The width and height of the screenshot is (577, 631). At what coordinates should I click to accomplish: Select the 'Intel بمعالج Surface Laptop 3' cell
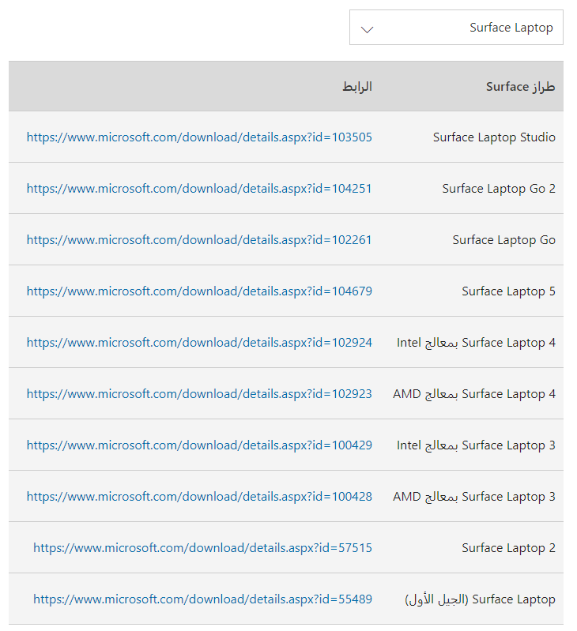476,445
